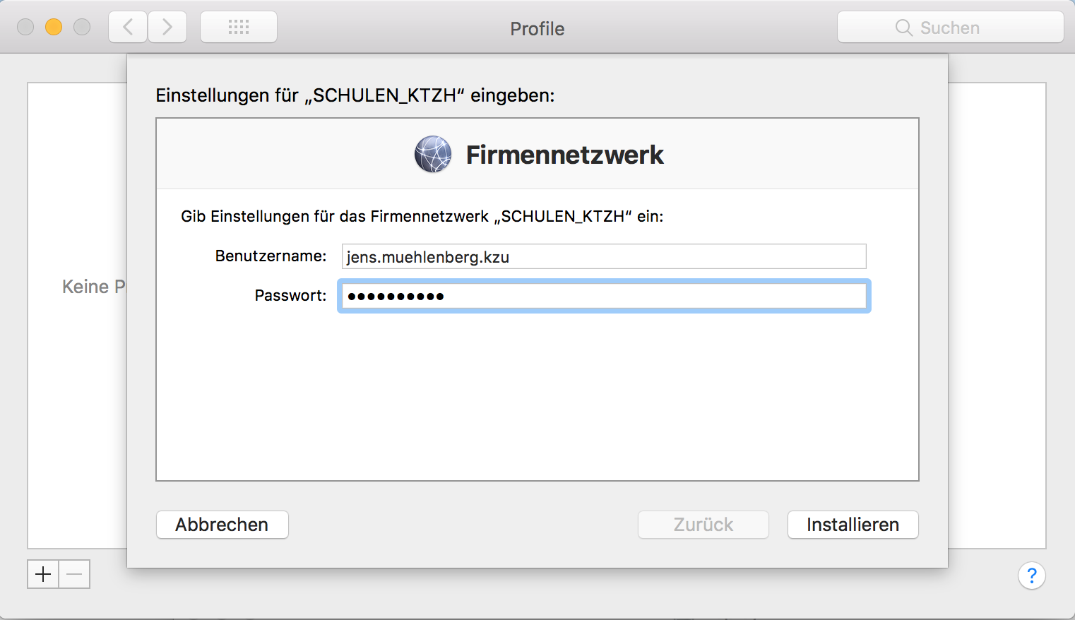The height and width of the screenshot is (620, 1075).
Task: Show all preferences grid button
Action: pos(239,28)
